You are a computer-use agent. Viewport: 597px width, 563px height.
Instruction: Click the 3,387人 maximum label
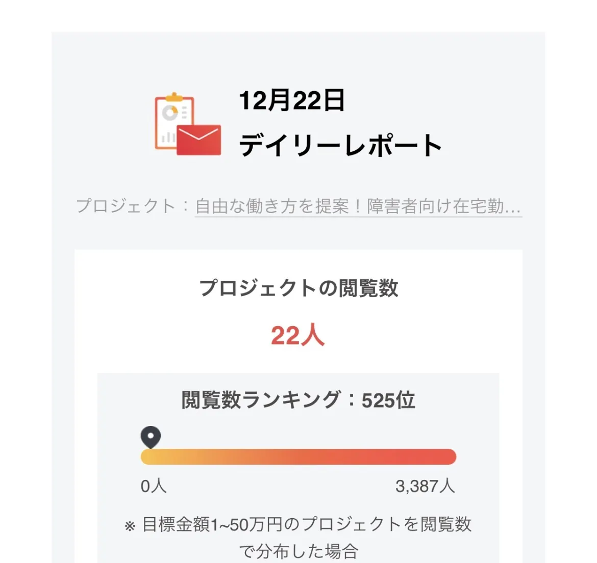(x=425, y=486)
